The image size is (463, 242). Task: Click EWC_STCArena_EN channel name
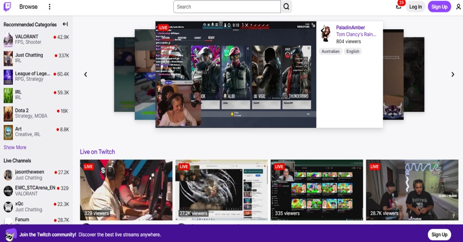click(x=35, y=188)
